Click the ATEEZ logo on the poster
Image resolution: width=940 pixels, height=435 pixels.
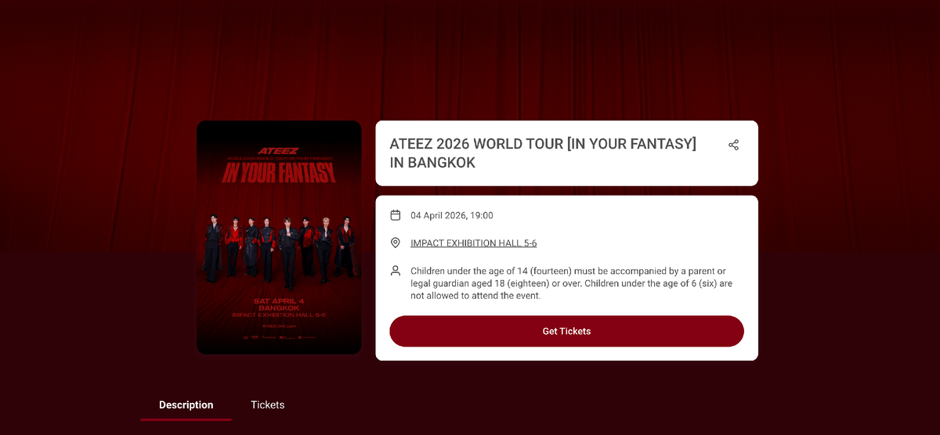coord(279,149)
